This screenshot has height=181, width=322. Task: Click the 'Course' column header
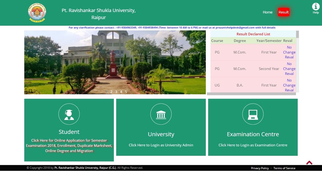(217, 41)
